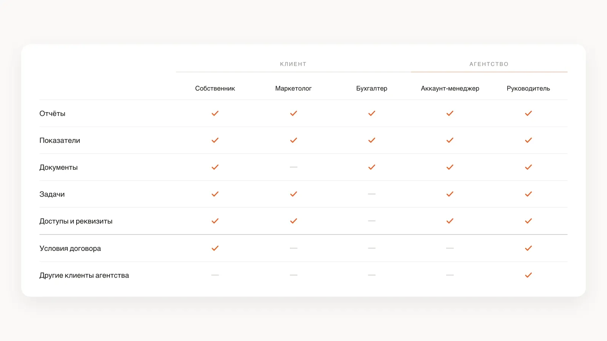Click the Другие клиенты агентства dash under Собственник
This screenshot has width=607, height=341.
[215, 275]
